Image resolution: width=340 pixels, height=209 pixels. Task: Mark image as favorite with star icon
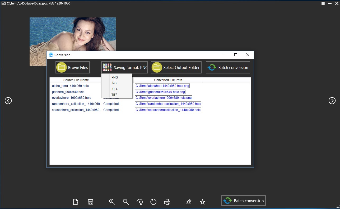[x=203, y=202]
